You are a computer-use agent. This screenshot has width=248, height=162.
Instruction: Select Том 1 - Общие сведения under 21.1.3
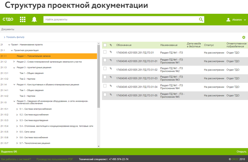point(32,73)
